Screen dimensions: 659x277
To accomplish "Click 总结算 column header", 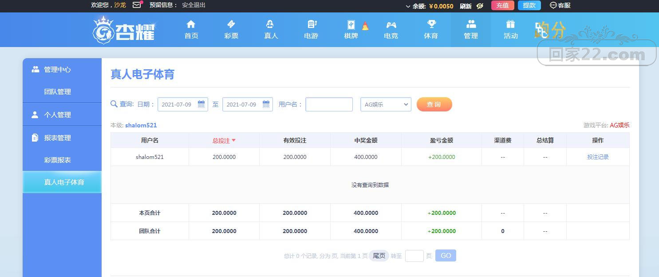I will pyautogui.click(x=545, y=140).
